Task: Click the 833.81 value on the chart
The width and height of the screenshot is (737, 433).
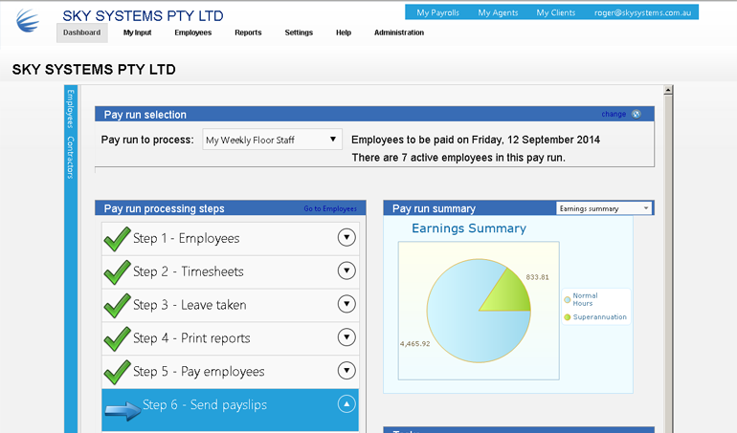Action: tap(537, 277)
